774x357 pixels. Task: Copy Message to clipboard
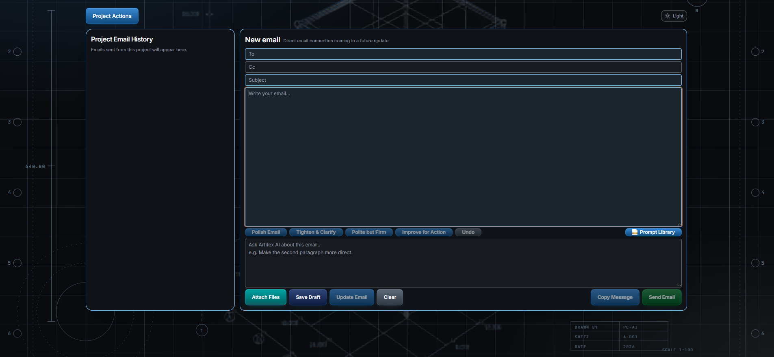point(615,297)
